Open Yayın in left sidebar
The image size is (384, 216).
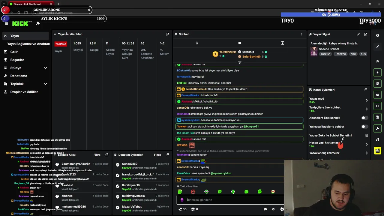pos(25,36)
